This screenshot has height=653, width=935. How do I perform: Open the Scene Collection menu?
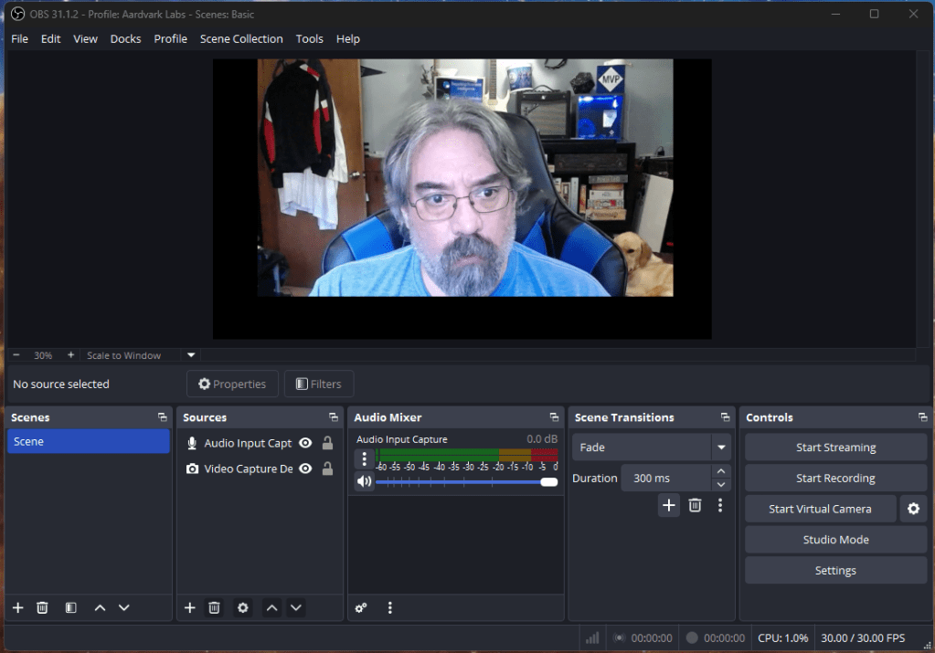pos(241,39)
